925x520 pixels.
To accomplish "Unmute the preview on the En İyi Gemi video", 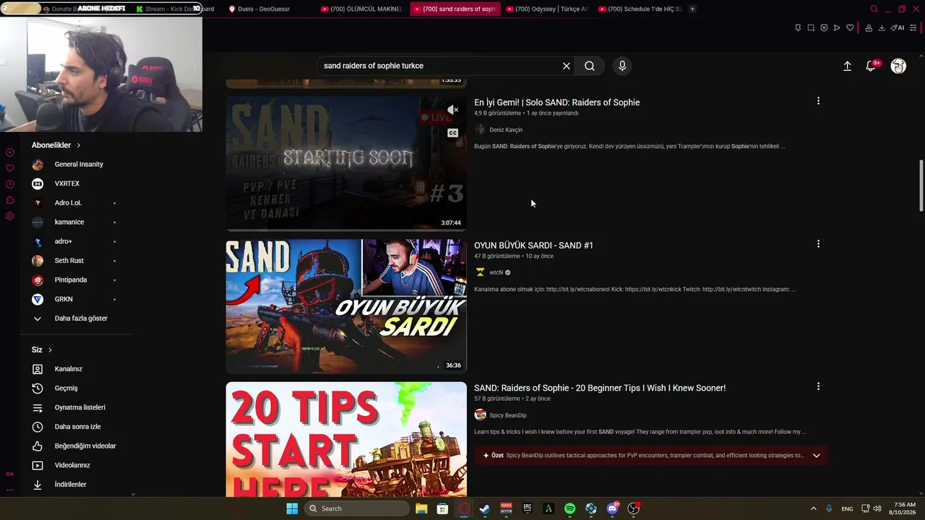I will 453,110.
